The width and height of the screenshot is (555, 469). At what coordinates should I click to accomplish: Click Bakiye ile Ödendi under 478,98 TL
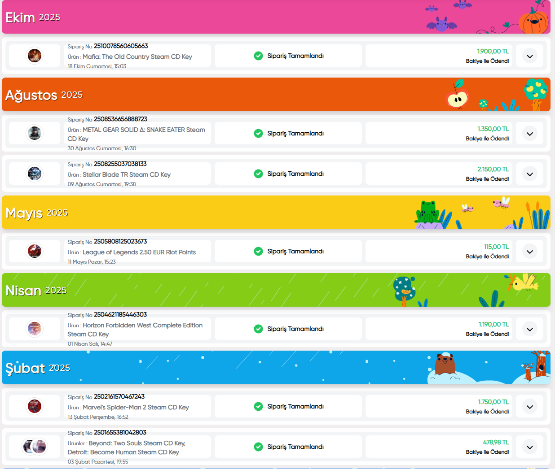pos(487,452)
